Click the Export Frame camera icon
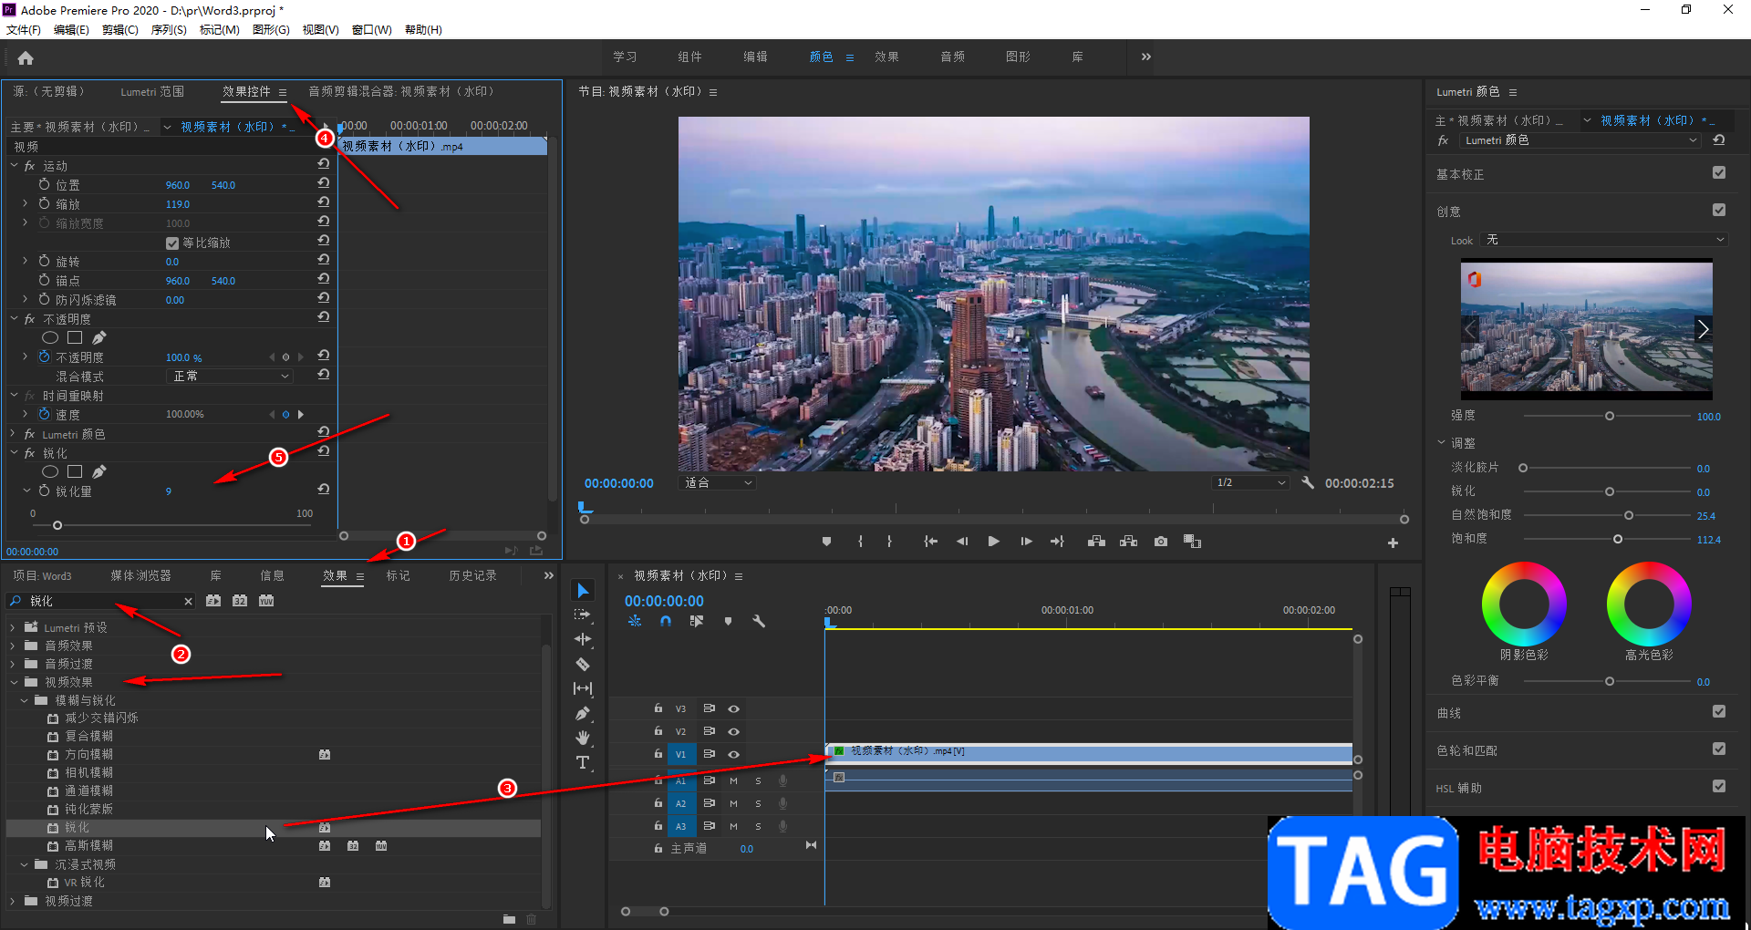 (x=1160, y=542)
